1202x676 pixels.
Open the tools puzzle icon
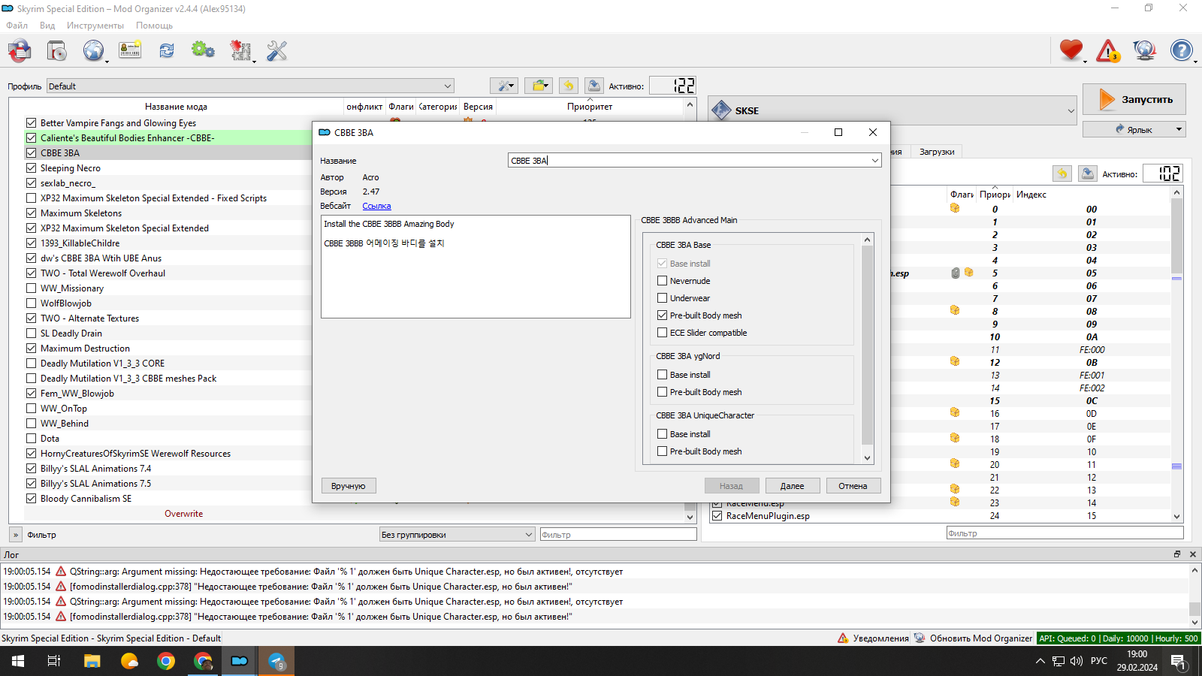[x=240, y=51]
